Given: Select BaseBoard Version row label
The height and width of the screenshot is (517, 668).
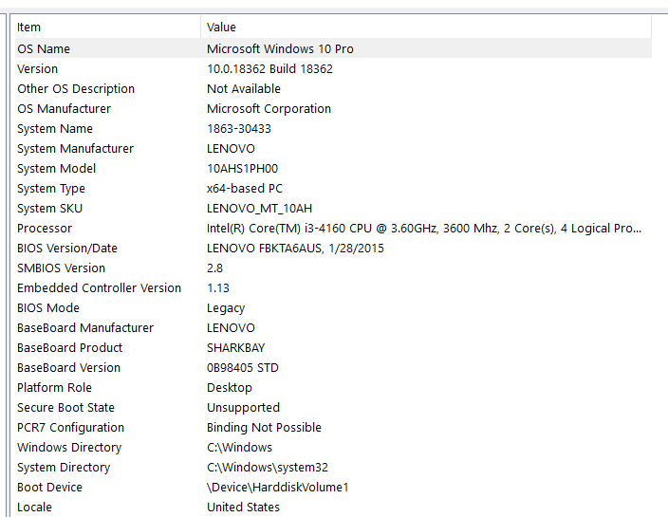Looking at the screenshot, I should click(69, 368).
